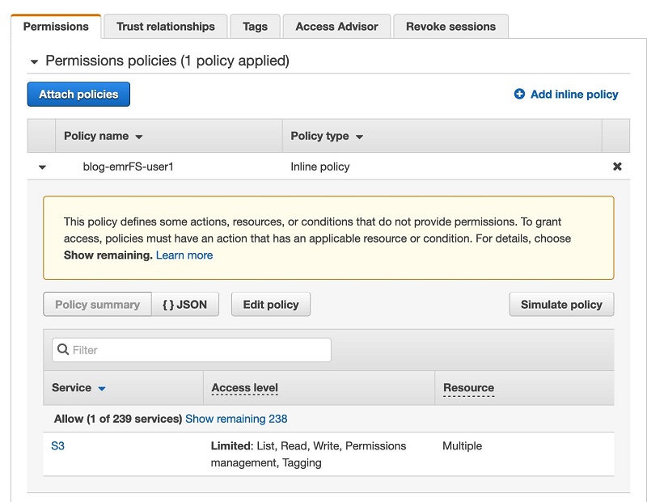
Task: Sort the Service column with its arrow
Action: point(102,388)
